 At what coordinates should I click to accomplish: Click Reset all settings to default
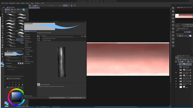[x=57, y=98]
